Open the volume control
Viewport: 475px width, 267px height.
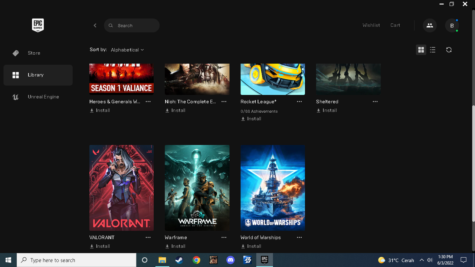point(430,260)
